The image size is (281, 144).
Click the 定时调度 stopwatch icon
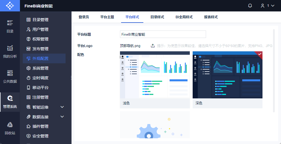(x=28, y=78)
